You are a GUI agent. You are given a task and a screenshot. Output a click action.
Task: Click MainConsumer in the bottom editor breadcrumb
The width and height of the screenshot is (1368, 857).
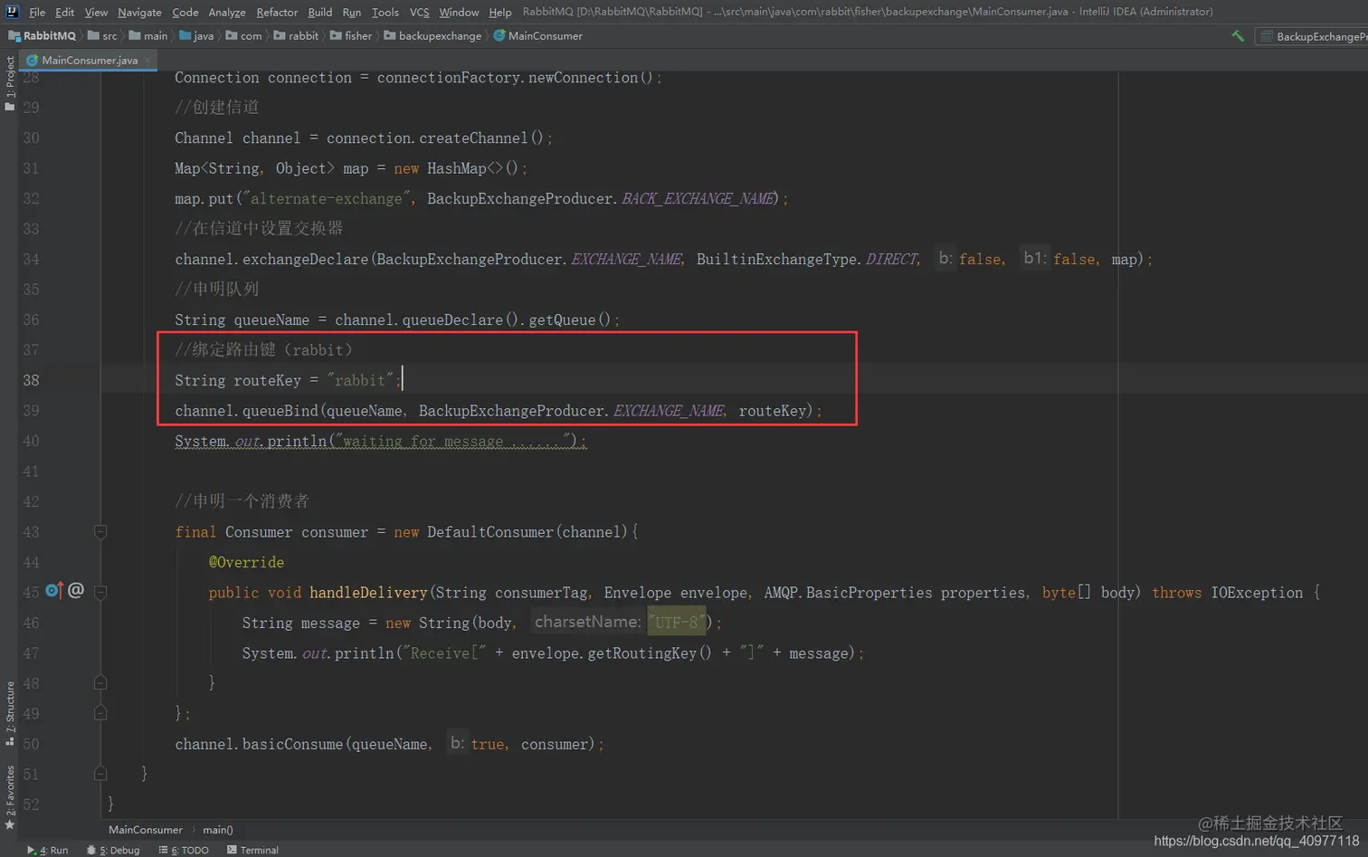tap(145, 830)
